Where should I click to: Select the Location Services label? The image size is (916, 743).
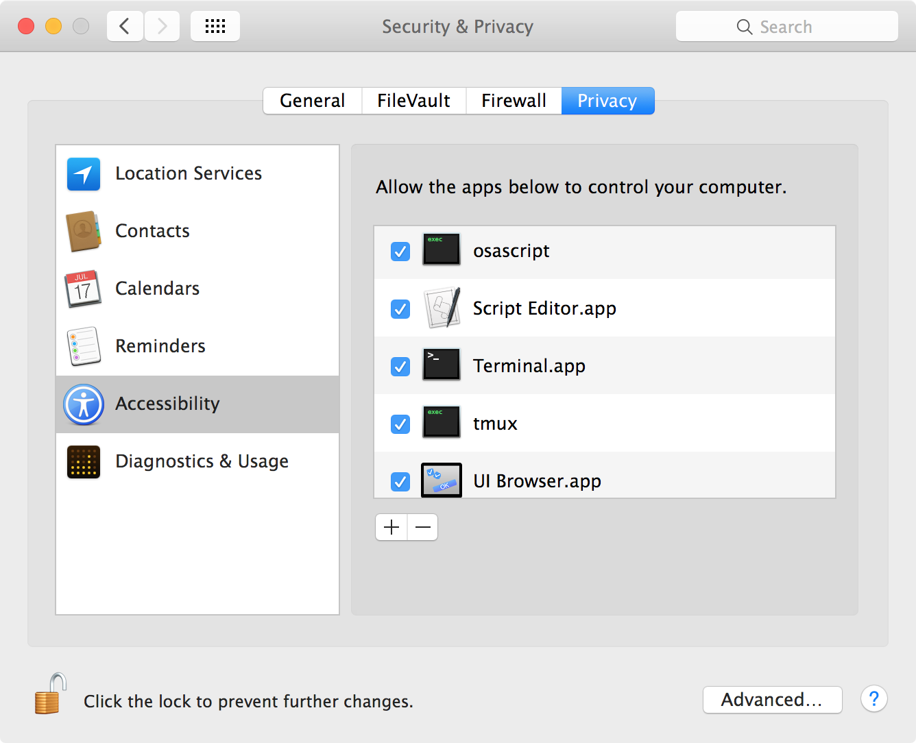click(189, 173)
